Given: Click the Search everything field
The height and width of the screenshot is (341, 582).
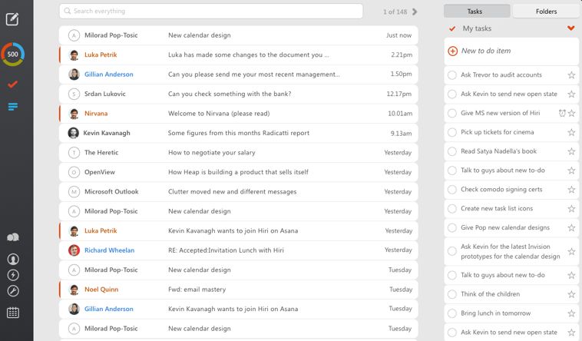Looking at the screenshot, I should (211, 12).
